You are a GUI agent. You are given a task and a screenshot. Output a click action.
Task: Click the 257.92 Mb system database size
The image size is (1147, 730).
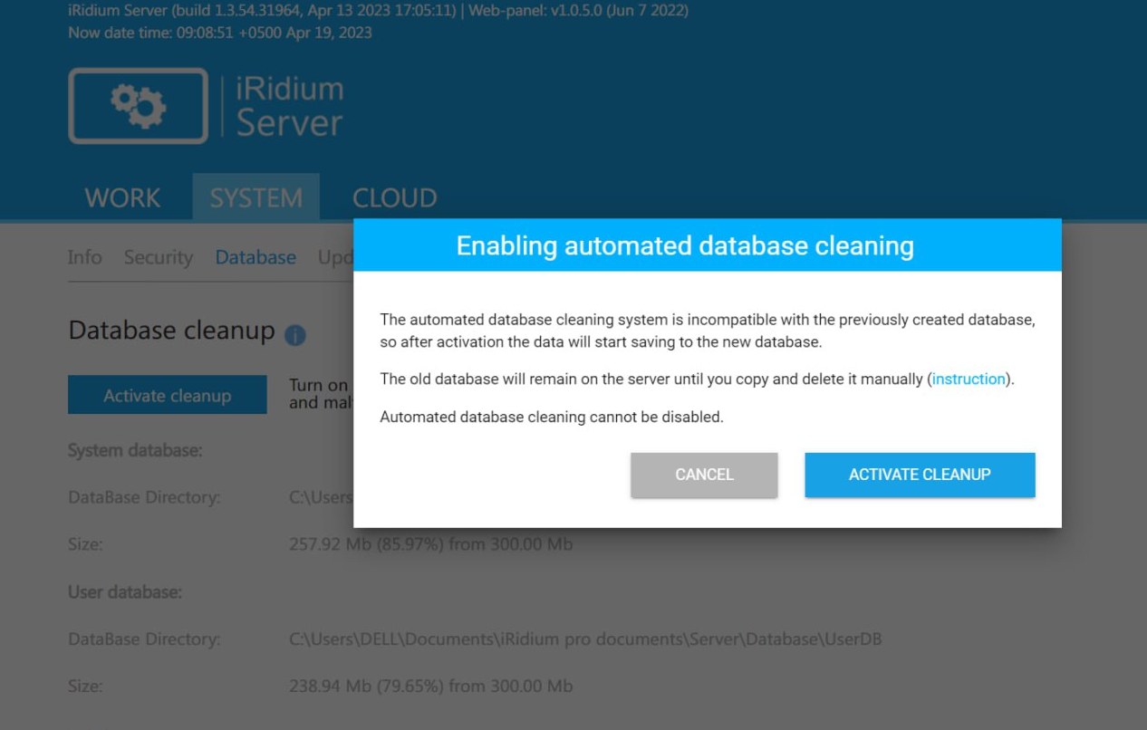pyautogui.click(x=429, y=544)
